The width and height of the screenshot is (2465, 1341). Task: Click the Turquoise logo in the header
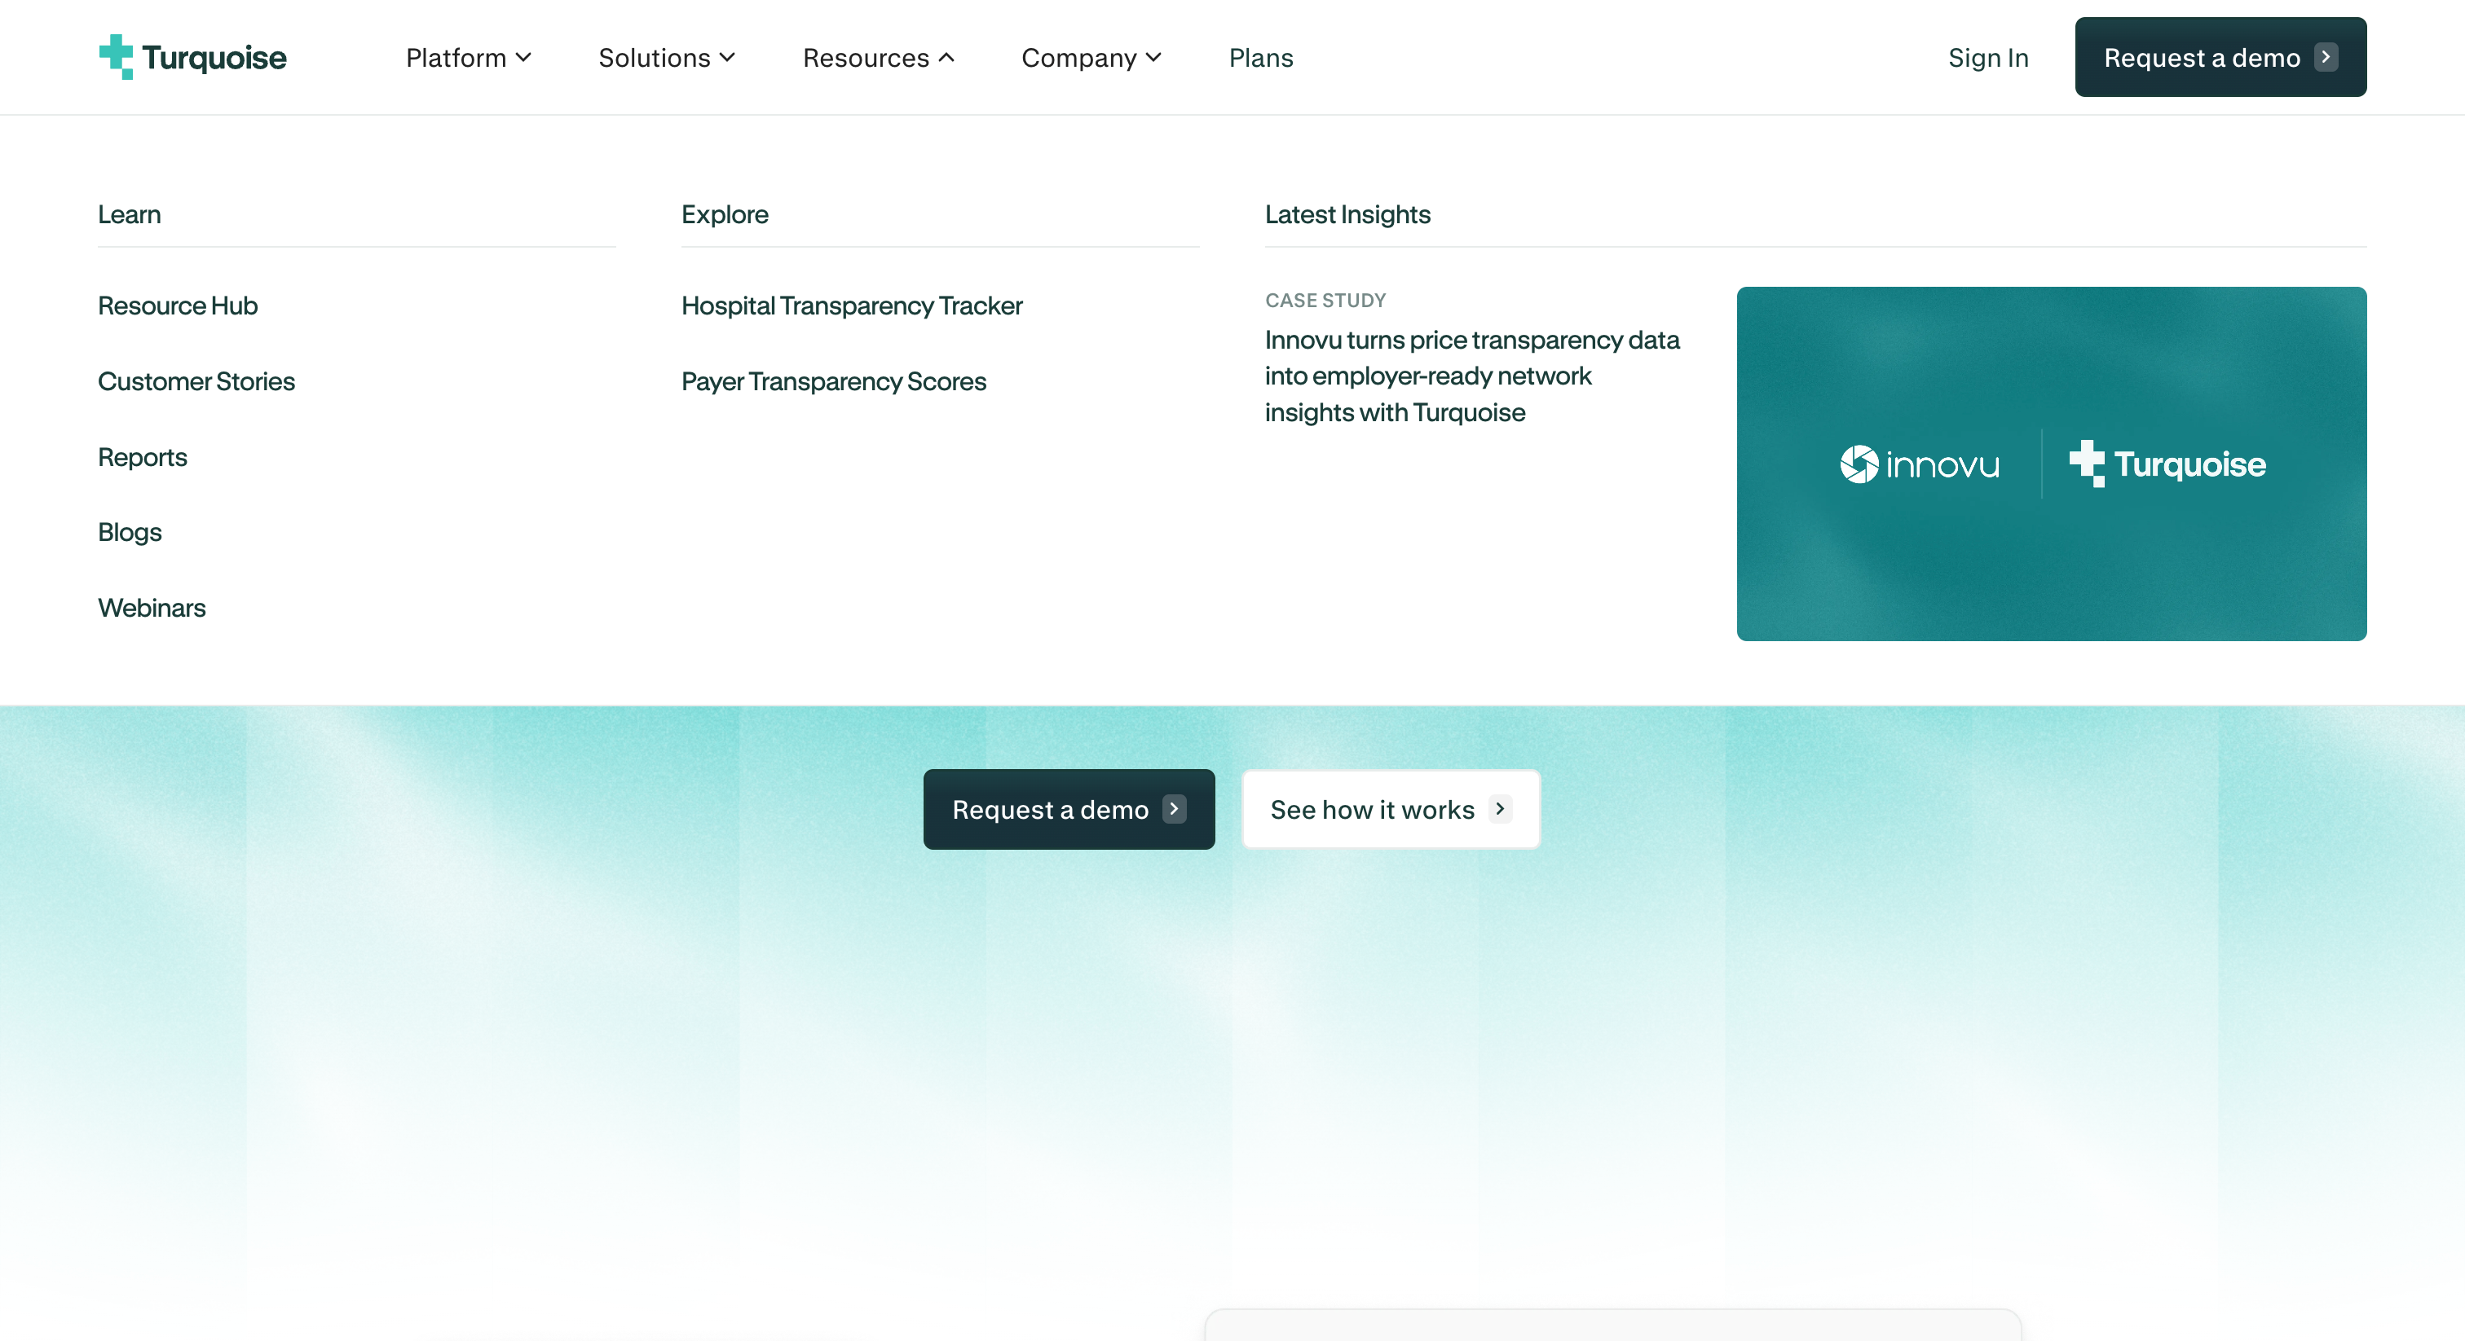click(x=192, y=57)
